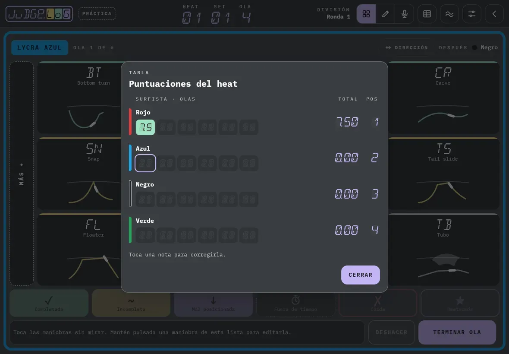Click the Después Negro next-surfer indicator
Viewport: 509px width, 354px height.
tap(468, 47)
